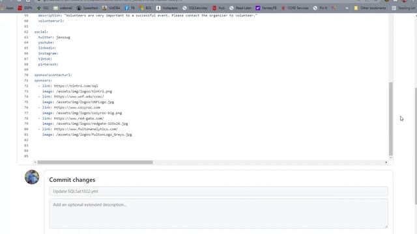This screenshot has height=234, width=417.
Task: Open the Pin It bookmark
Action: tap(320, 8)
